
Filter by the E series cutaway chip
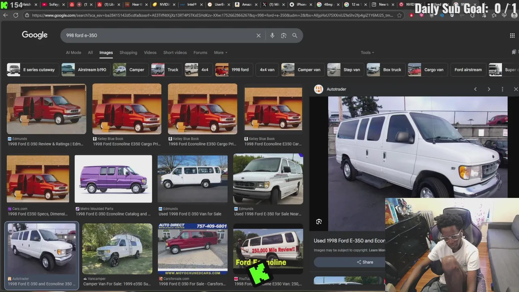[x=33, y=70]
